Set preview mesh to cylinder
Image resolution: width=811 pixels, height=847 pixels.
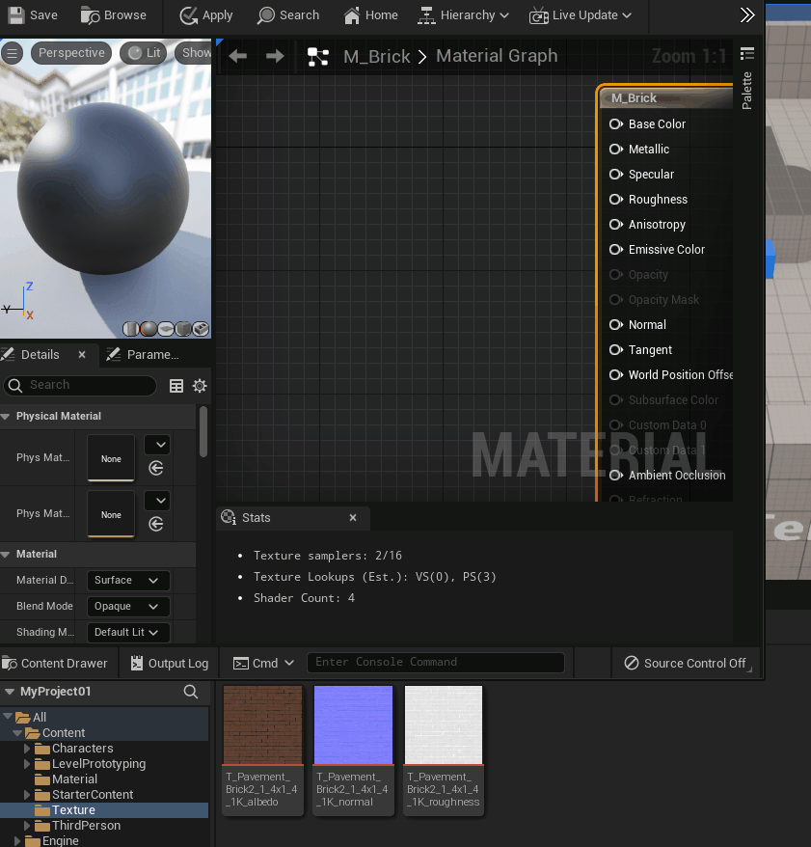131,328
